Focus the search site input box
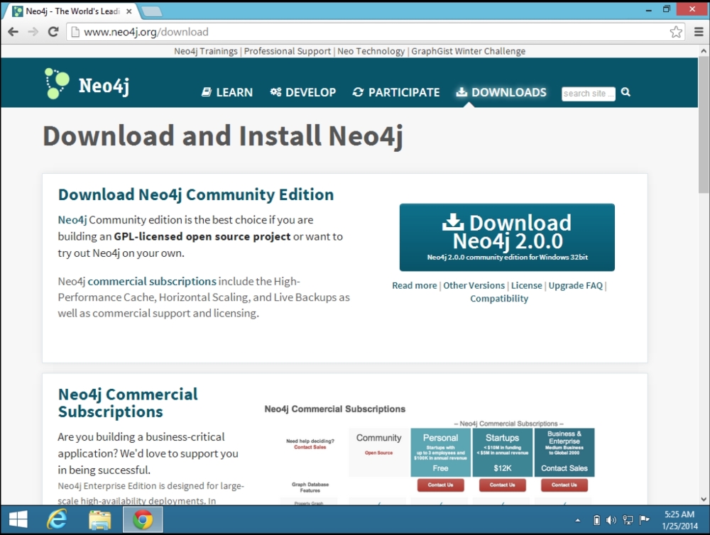The height and width of the screenshot is (535, 710). tap(588, 94)
